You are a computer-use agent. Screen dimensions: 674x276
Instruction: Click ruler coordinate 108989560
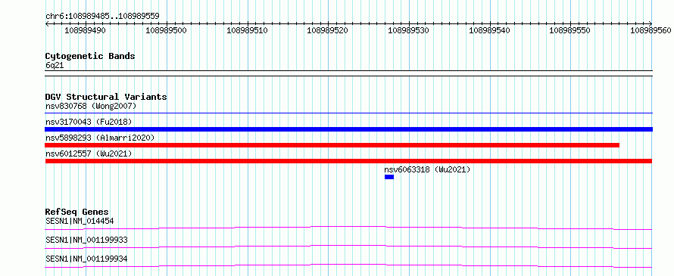[x=651, y=30]
